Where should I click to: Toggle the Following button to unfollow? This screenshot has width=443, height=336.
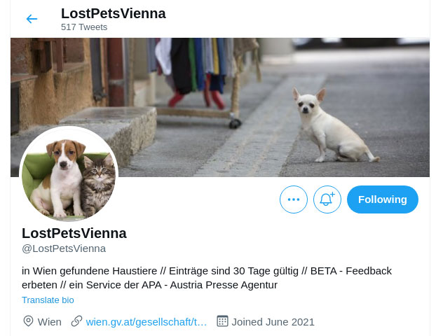pyautogui.click(x=383, y=199)
